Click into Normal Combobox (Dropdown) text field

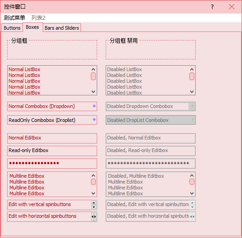[x=49, y=106]
